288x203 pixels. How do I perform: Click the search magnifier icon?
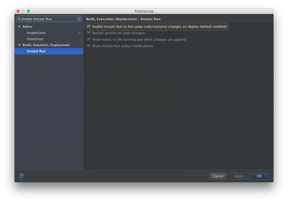pyautogui.click(x=19, y=19)
